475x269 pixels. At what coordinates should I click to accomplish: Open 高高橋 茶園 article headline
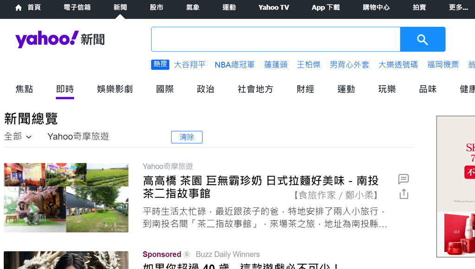point(261,187)
